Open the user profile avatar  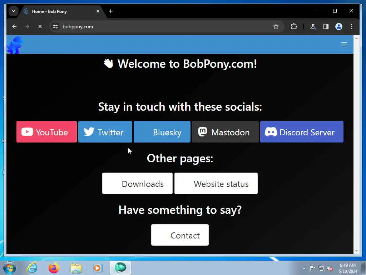(339, 26)
